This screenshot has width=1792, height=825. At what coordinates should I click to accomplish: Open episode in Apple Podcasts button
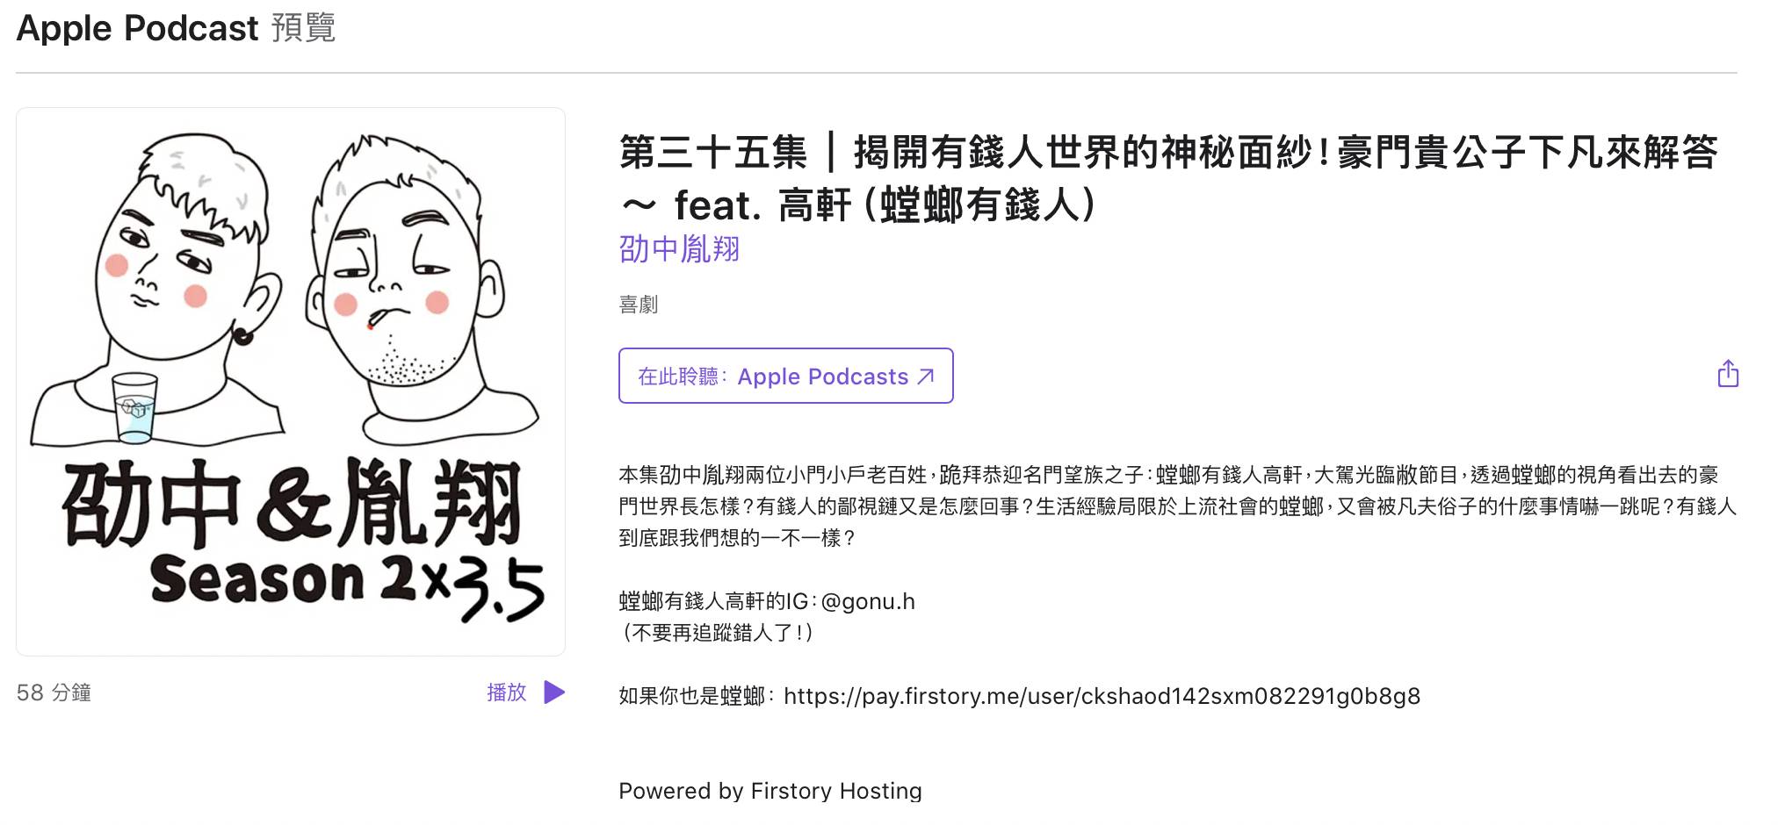point(785,376)
